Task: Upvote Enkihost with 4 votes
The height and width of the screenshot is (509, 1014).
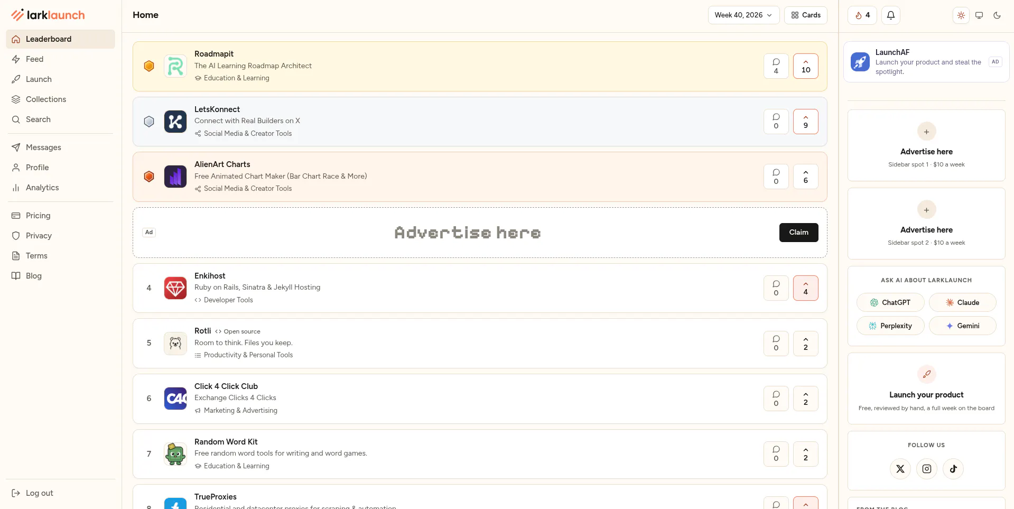Action: point(805,288)
